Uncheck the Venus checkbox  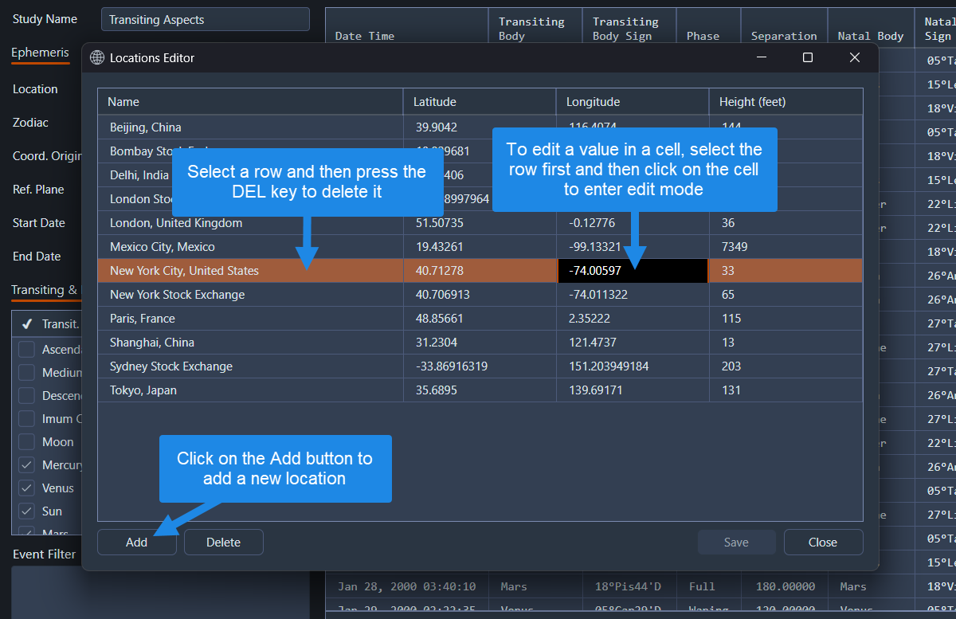[27, 488]
